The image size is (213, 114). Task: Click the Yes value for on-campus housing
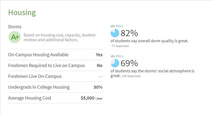99,55
